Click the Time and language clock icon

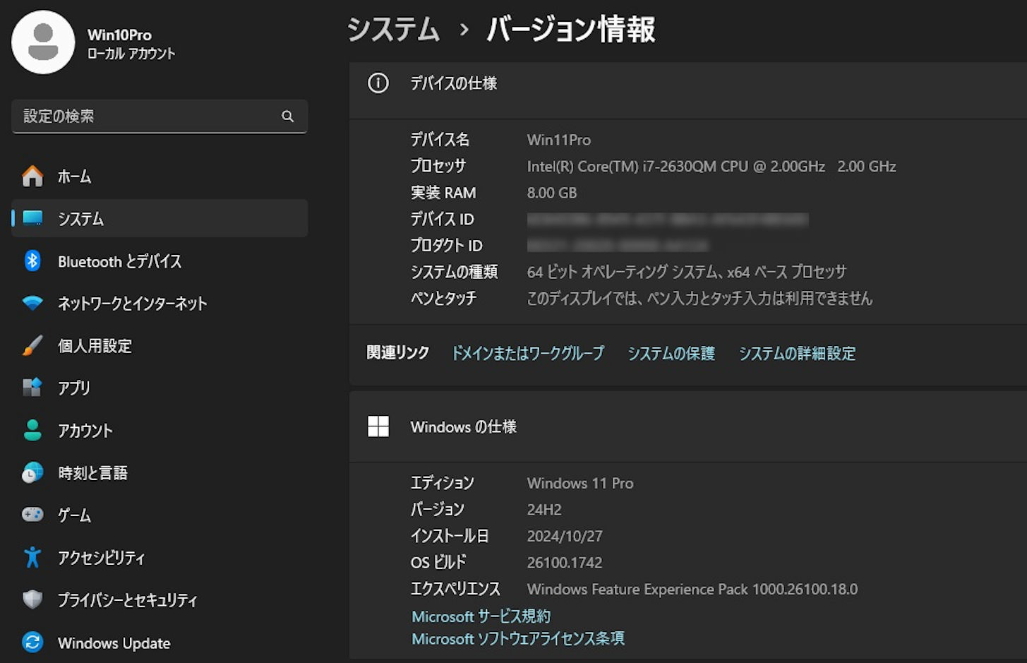[32, 473]
